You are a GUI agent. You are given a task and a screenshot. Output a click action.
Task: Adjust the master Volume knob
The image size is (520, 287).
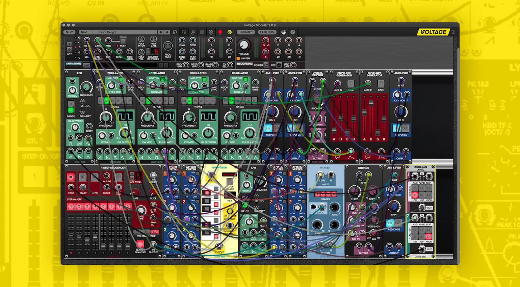click(x=244, y=45)
